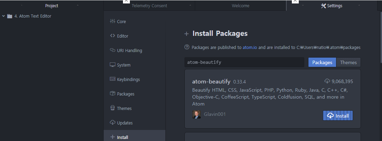Click the atom-beautify description text
The image size is (382, 141).
pos(270,97)
